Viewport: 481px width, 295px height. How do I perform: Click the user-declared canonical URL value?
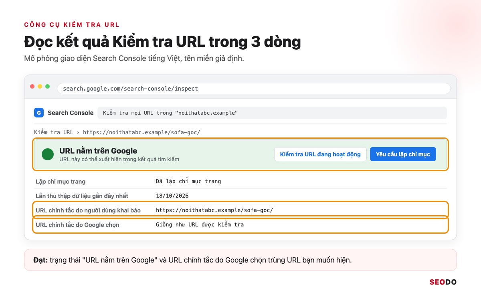(x=214, y=210)
